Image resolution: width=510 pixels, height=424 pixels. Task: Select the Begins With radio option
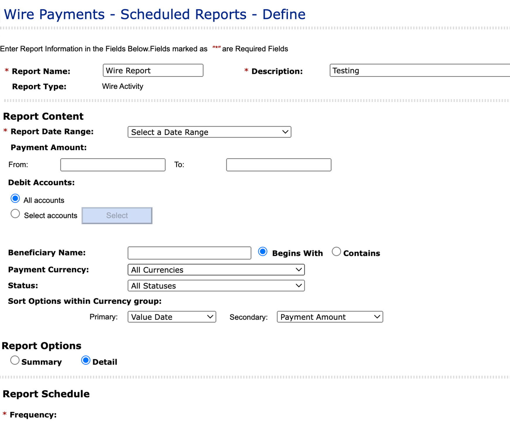(x=263, y=252)
